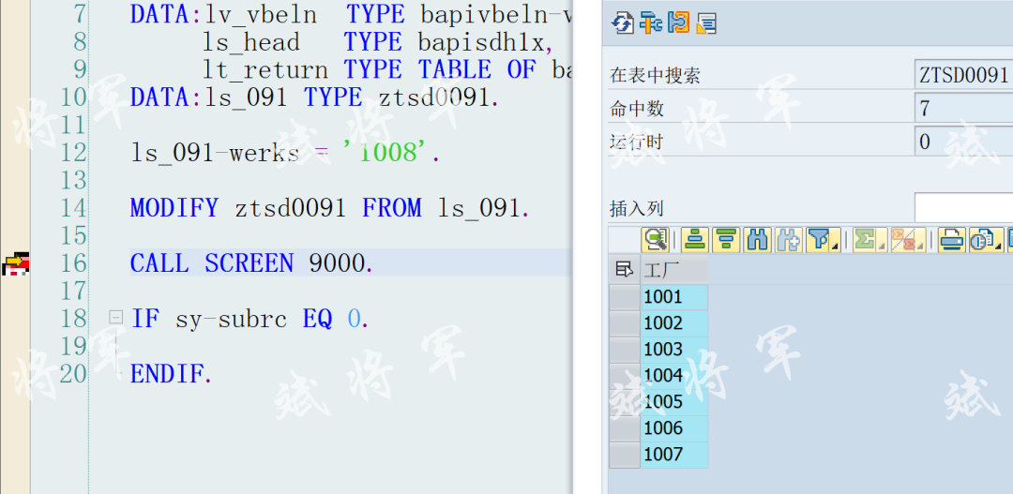Click the 运行时 field showing 0
Viewport: 1013px width, 494px height.
pos(964,141)
